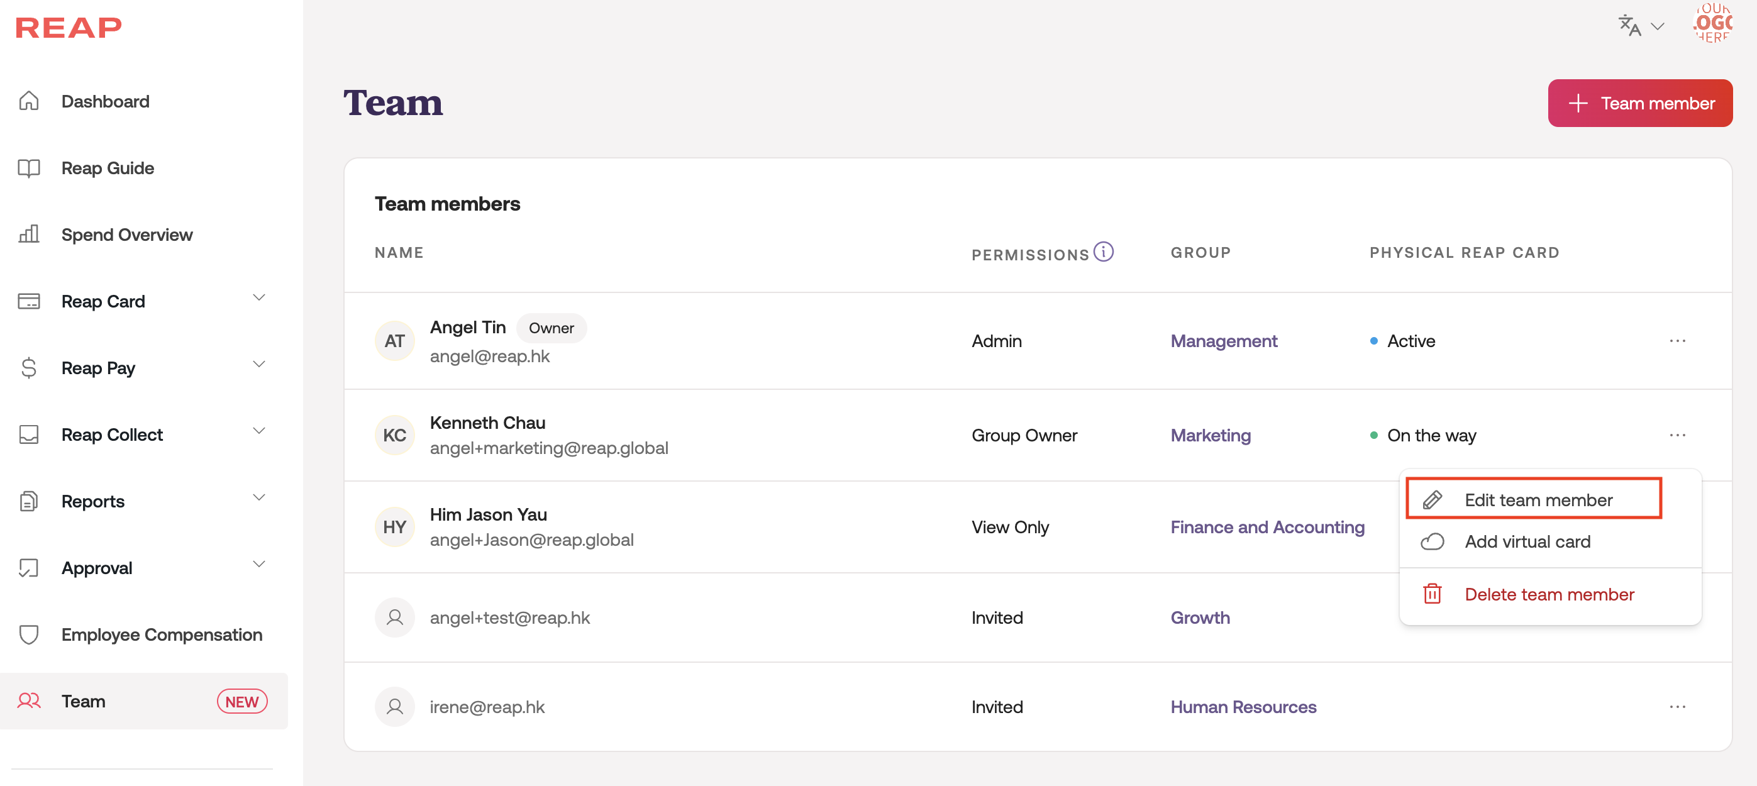Click the Reap Guide book icon
The width and height of the screenshot is (1757, 786).
[x=29, y=168]
